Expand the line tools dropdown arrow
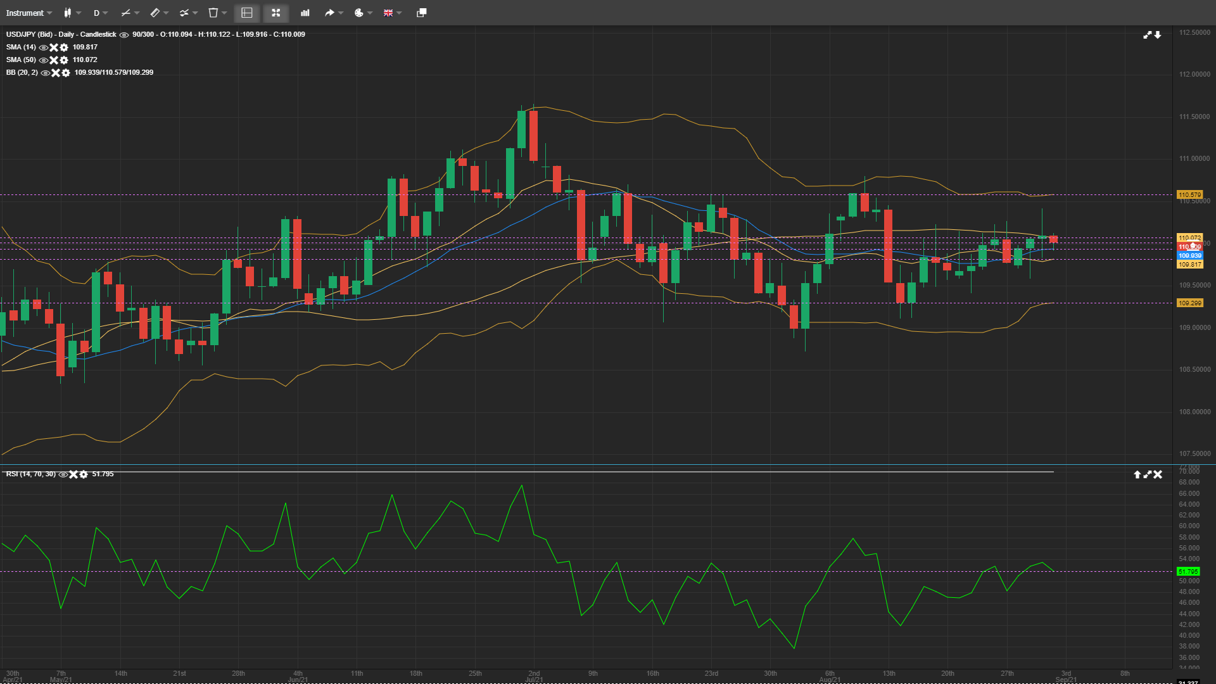Viewport: 1216px width, 684px height. 137,13
